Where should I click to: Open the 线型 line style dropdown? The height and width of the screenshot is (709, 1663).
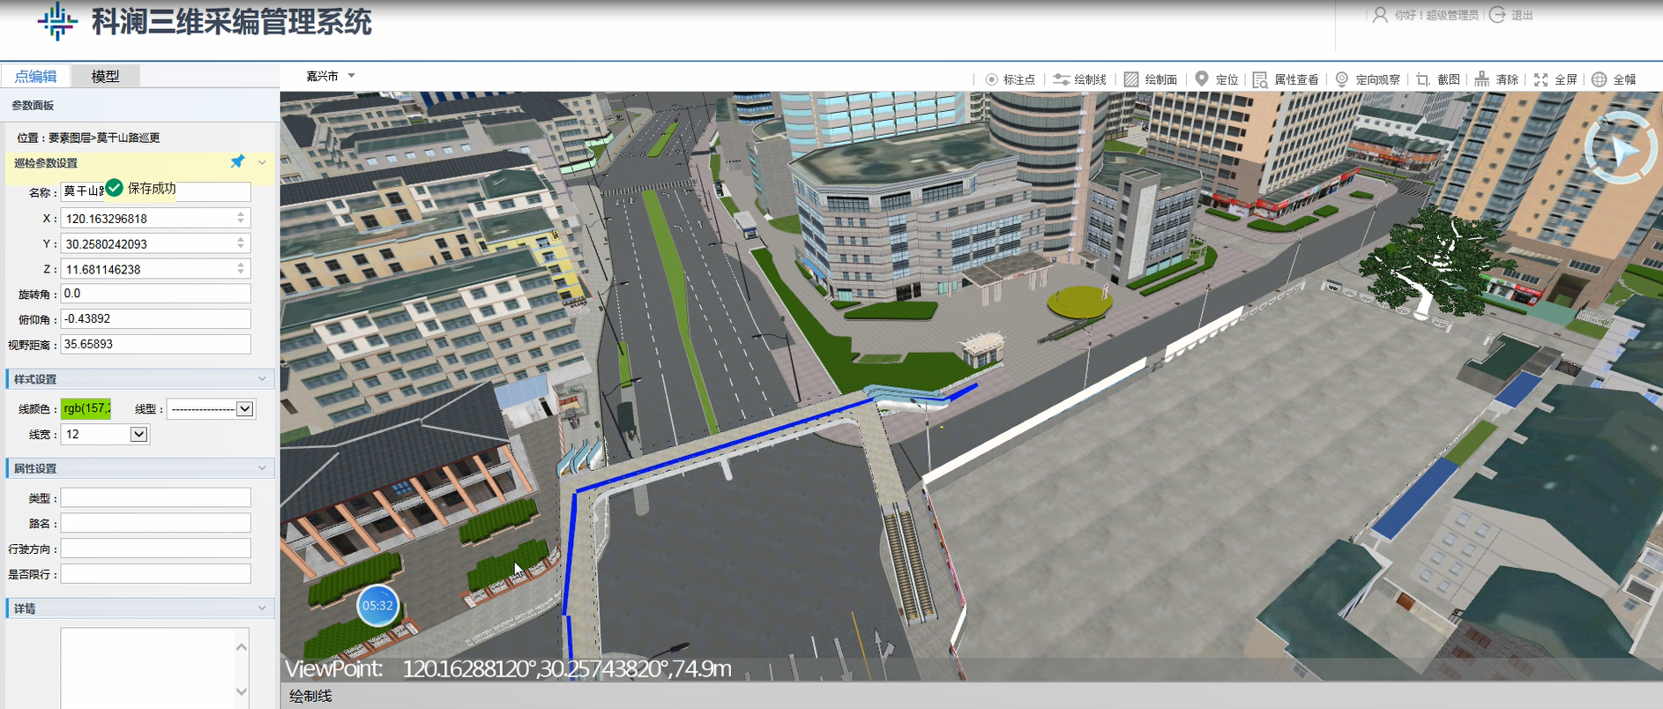(x=245, y=408)
